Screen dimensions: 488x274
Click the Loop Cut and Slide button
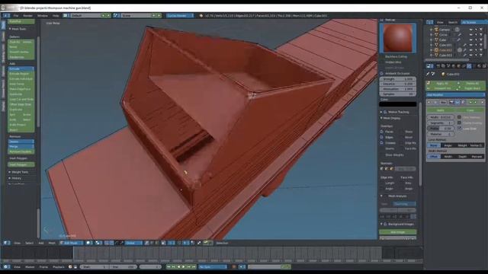coord(21,100)
